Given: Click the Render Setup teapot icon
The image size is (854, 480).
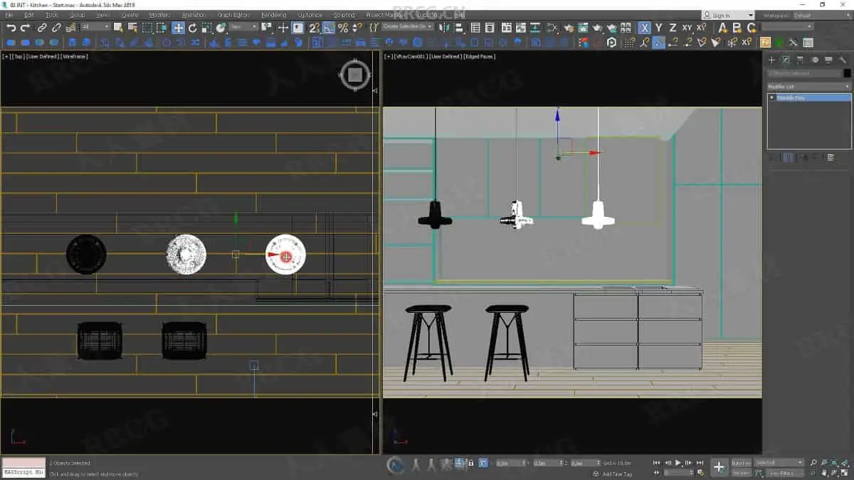Looking at the screenshot, I should (x=569, y=28).
